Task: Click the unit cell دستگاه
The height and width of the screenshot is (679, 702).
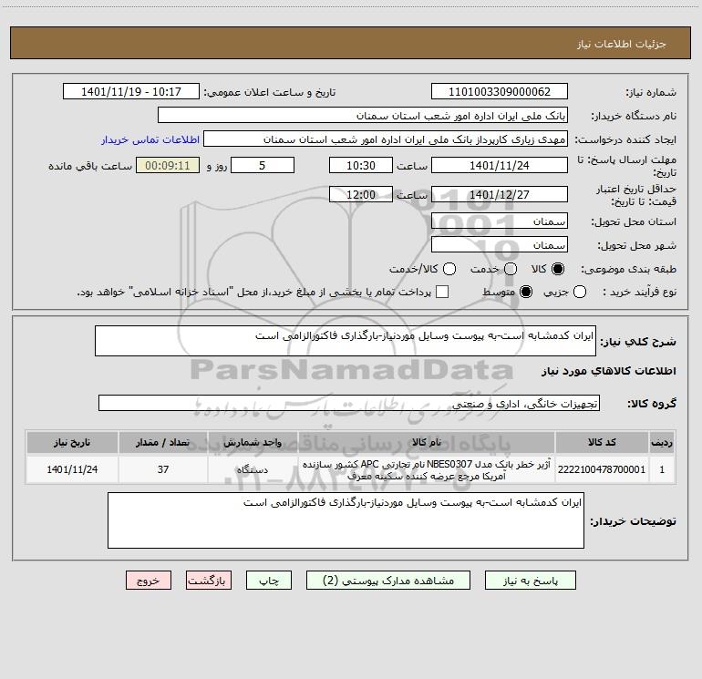Action: point(253,469)
